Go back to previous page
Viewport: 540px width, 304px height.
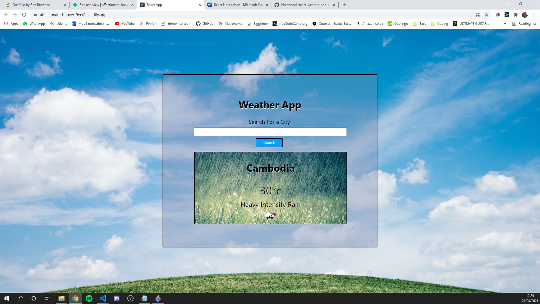[x=6, y=15]
